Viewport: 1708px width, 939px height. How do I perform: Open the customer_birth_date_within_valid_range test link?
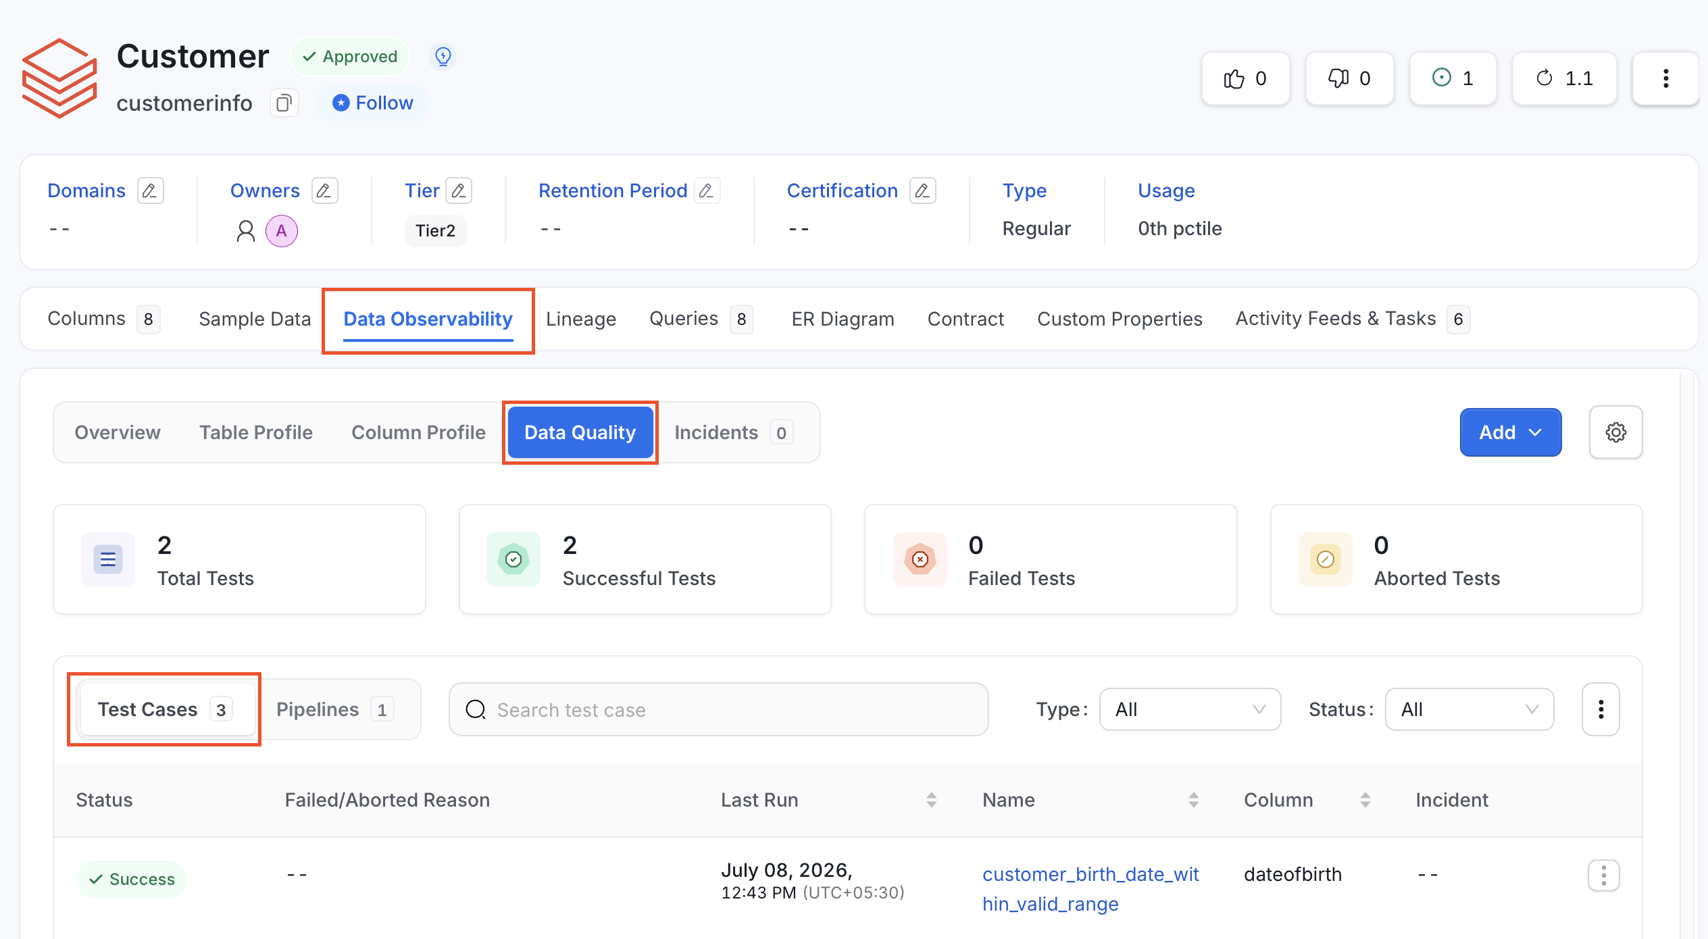(x=1090, y=889)
